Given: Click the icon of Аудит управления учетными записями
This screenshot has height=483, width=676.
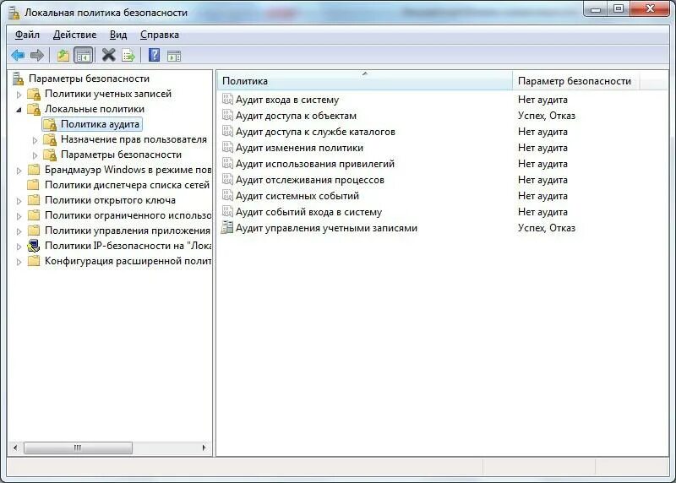Looking at the screenshot, I should coord(227,227).
